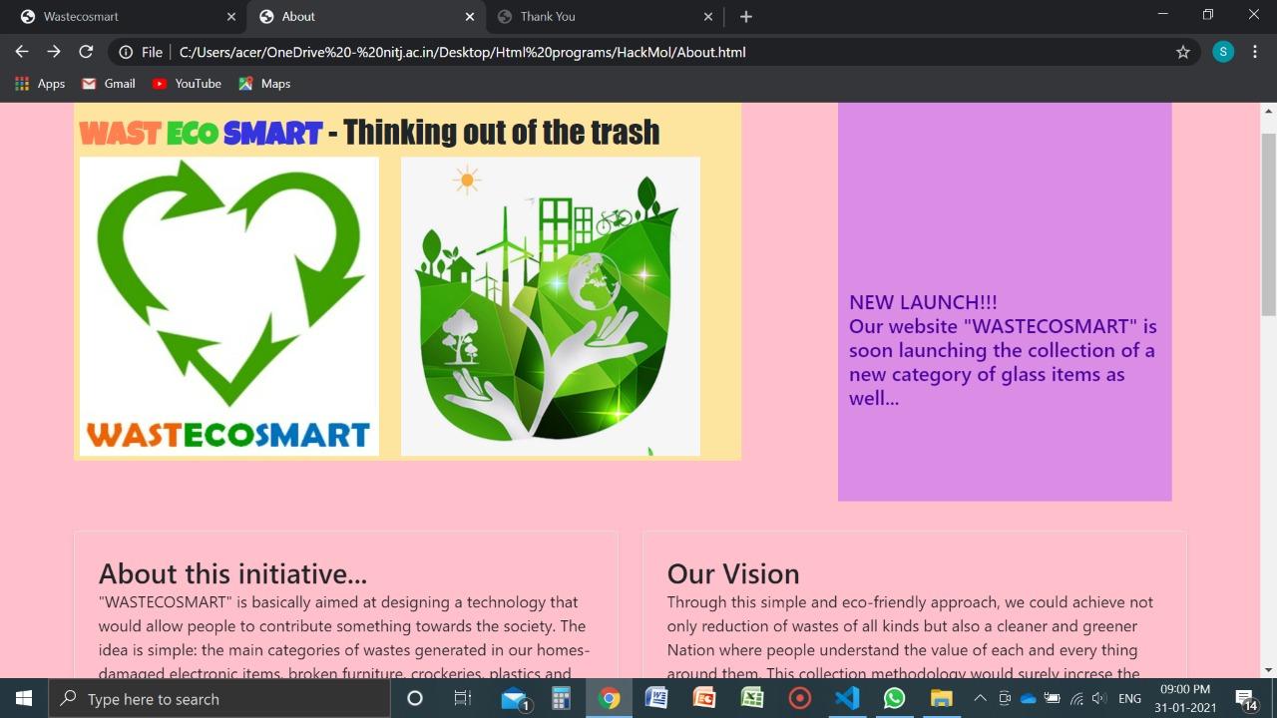Open OneDrive cloud tray icon
This screenshot has height=718, width=1277.
pyautogui.click(x=1028, y=698)
